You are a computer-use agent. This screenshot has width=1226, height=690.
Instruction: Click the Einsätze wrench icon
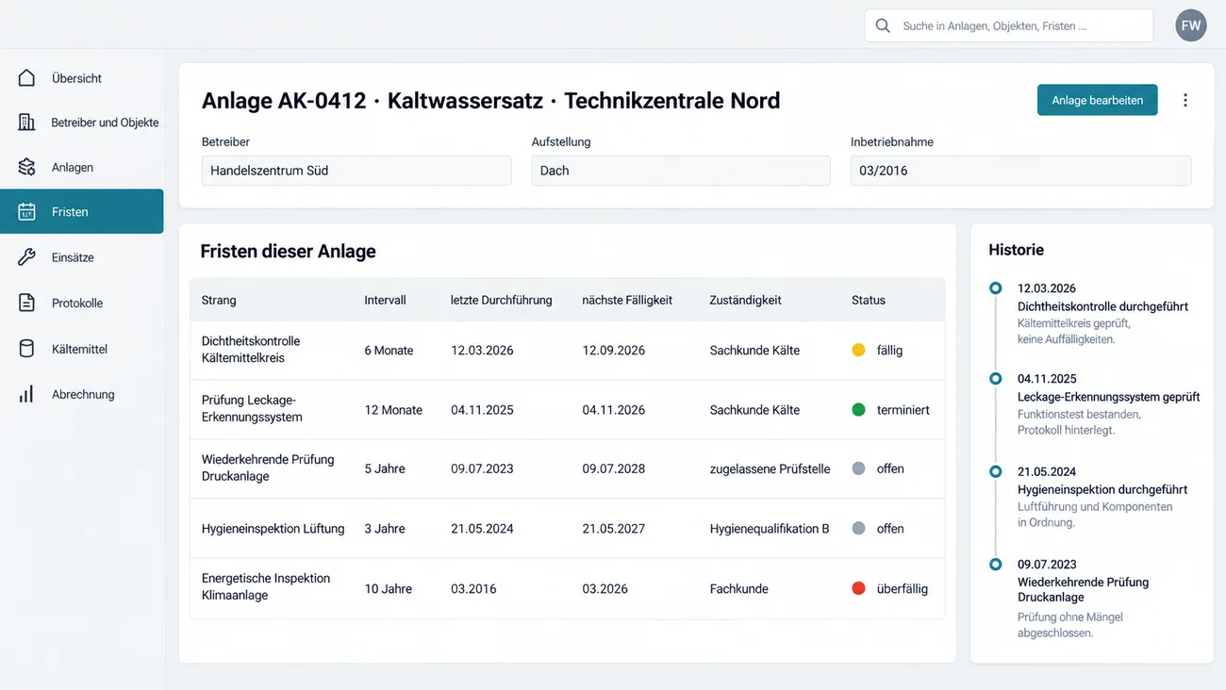coord(26,257)
